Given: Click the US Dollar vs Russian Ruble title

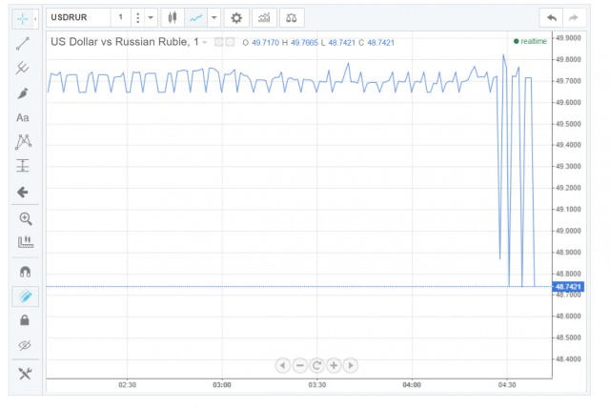Looking at the screenshot, I should [x=125, y=42].
